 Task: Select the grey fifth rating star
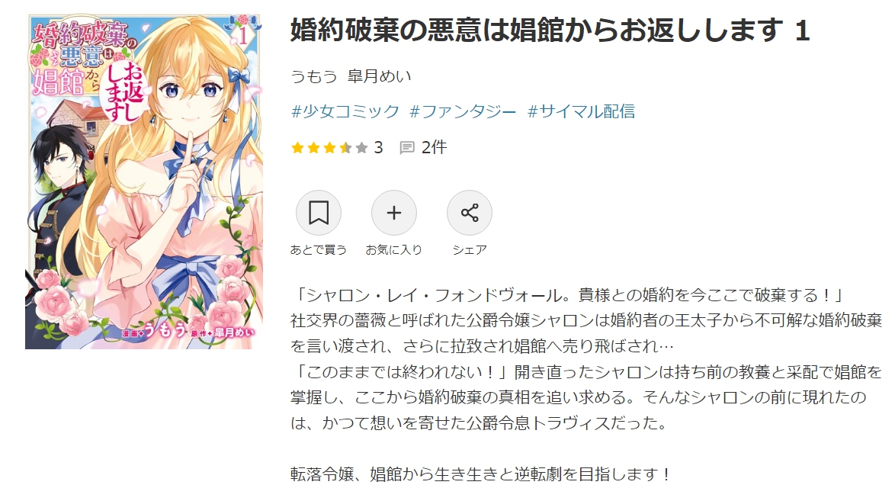click(x=361, y=148)
